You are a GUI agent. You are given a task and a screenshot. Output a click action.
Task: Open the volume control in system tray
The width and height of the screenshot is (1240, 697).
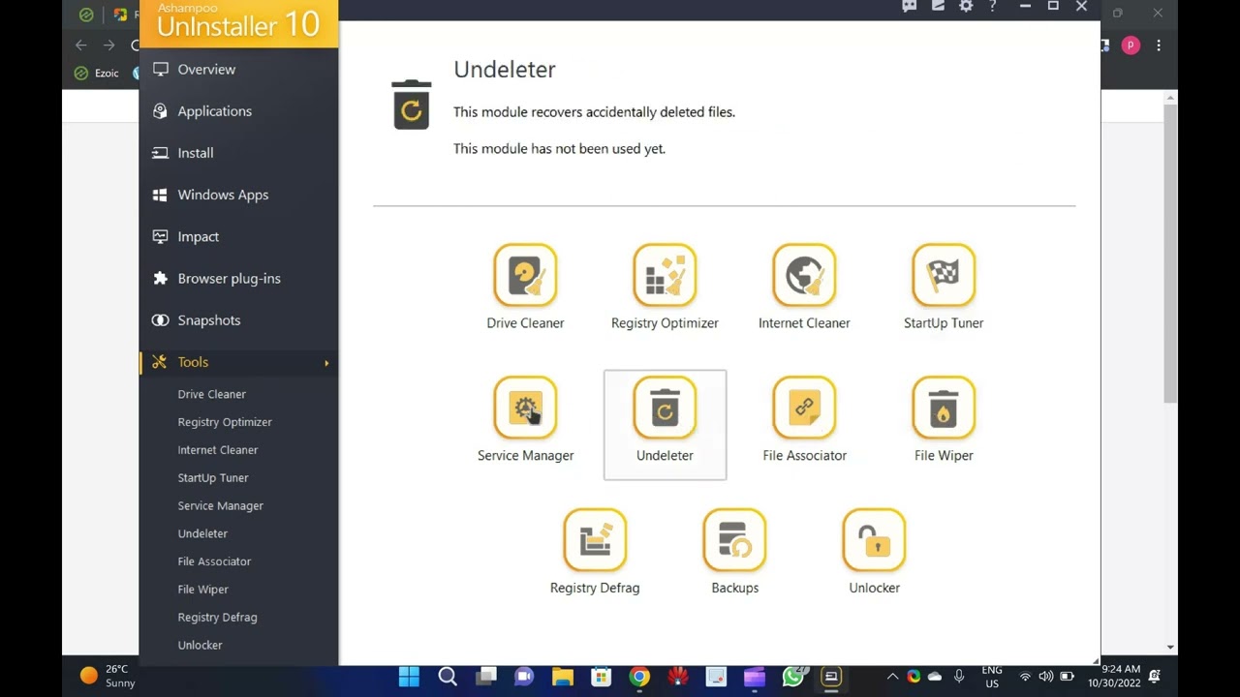click(1046, 677)
